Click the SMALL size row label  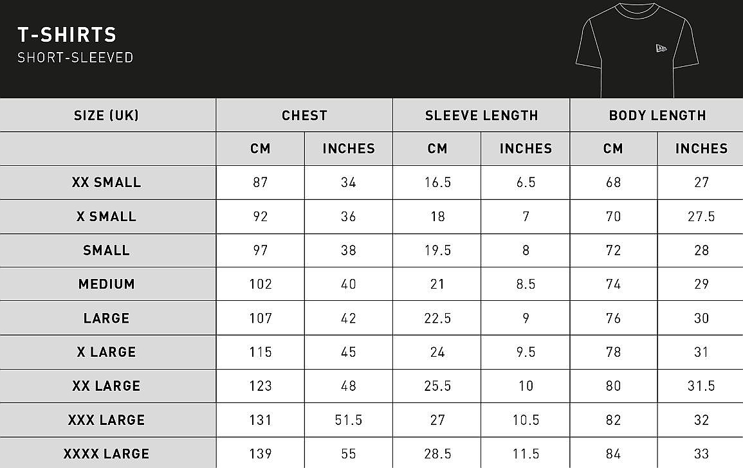107,251
